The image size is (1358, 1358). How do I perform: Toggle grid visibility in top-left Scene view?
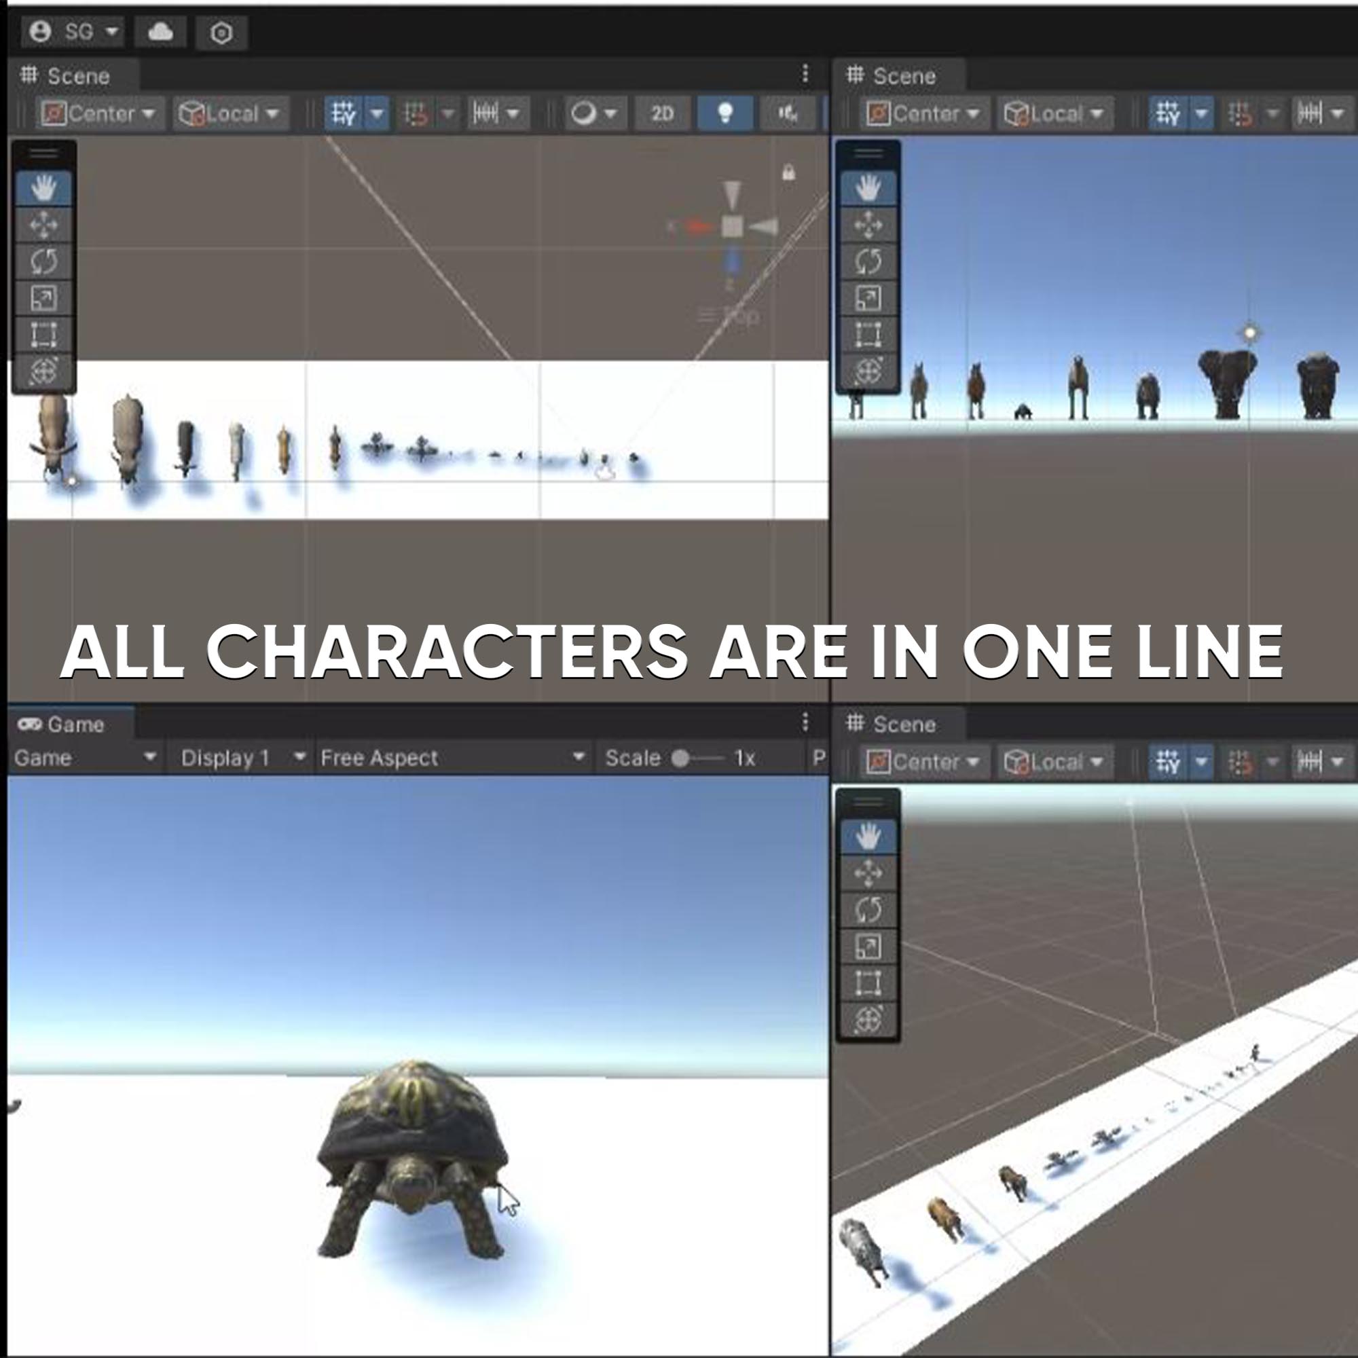click(344, 113)
